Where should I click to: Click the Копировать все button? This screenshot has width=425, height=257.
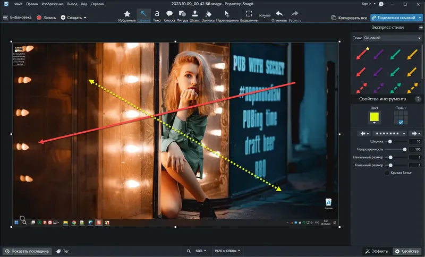tap(349, 18)
